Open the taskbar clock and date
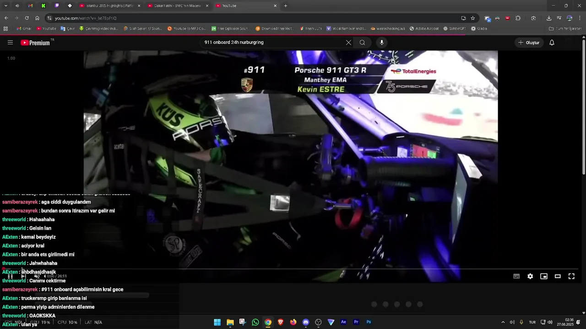Viewport: 586px width, 329px height. pyautogui.click(x=565, y=322)
